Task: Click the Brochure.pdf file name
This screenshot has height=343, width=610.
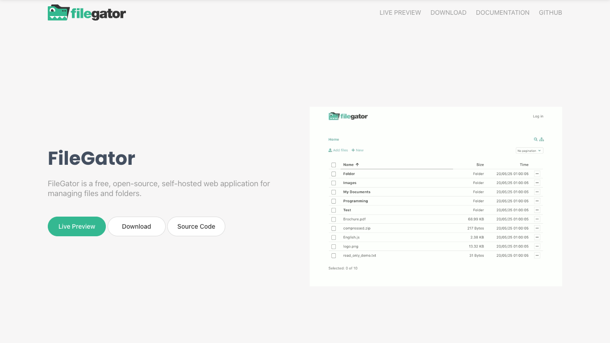Action: pyautogui.click(x=354, y=219)
